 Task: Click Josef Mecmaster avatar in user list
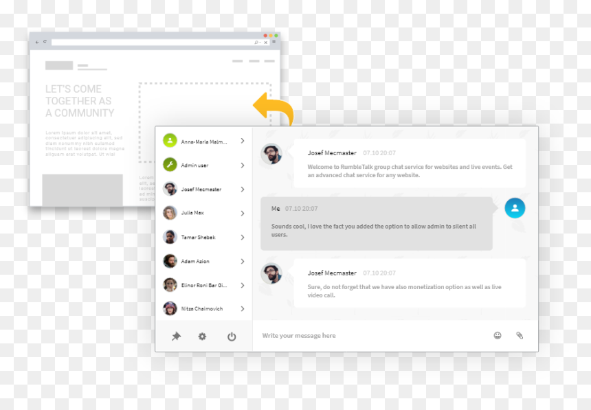pos(170,189)
